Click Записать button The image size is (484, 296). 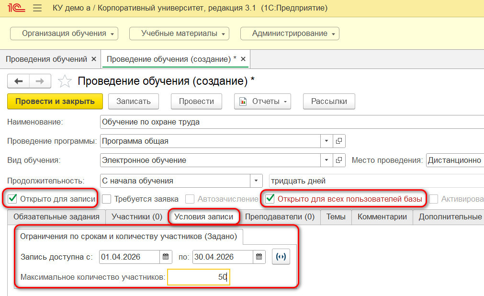134,102
